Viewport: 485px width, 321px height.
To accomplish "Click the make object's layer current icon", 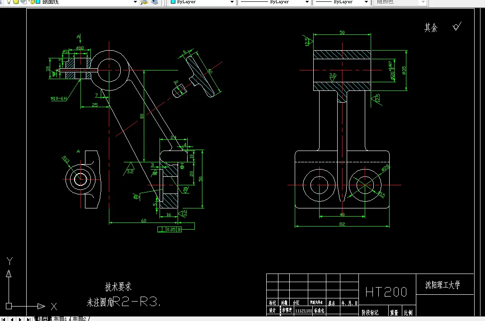I will (x=144, y=2).
